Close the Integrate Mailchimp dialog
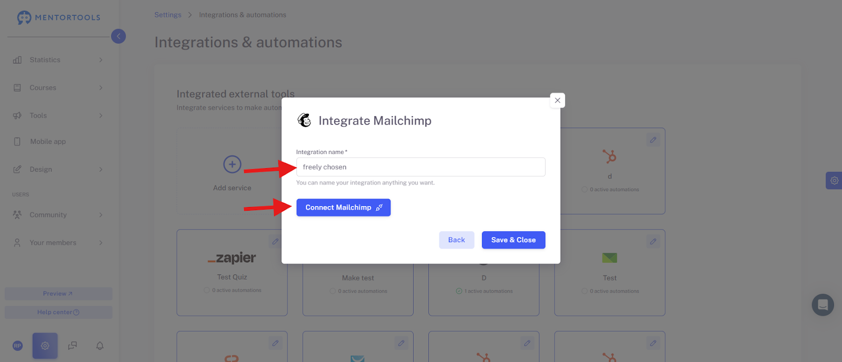Image resolution: width=842 pixels, height=362 pixels. tap(557, 100)
